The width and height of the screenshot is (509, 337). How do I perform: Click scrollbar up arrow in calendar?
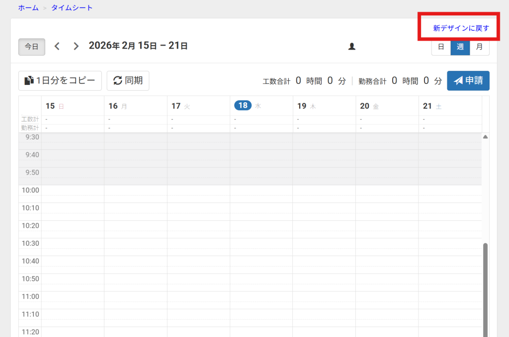point(486,136)
